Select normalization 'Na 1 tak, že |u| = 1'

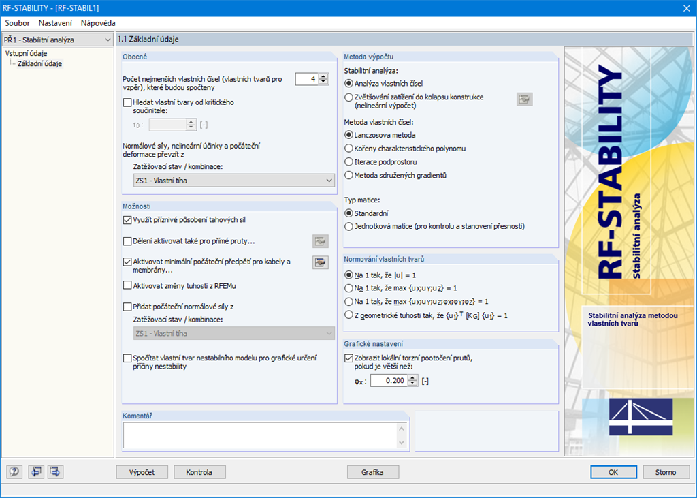tap(349, 275)
